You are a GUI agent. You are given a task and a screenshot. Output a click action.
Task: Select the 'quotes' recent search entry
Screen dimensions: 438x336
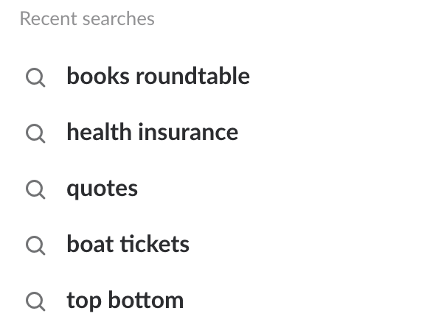point(219,188)
